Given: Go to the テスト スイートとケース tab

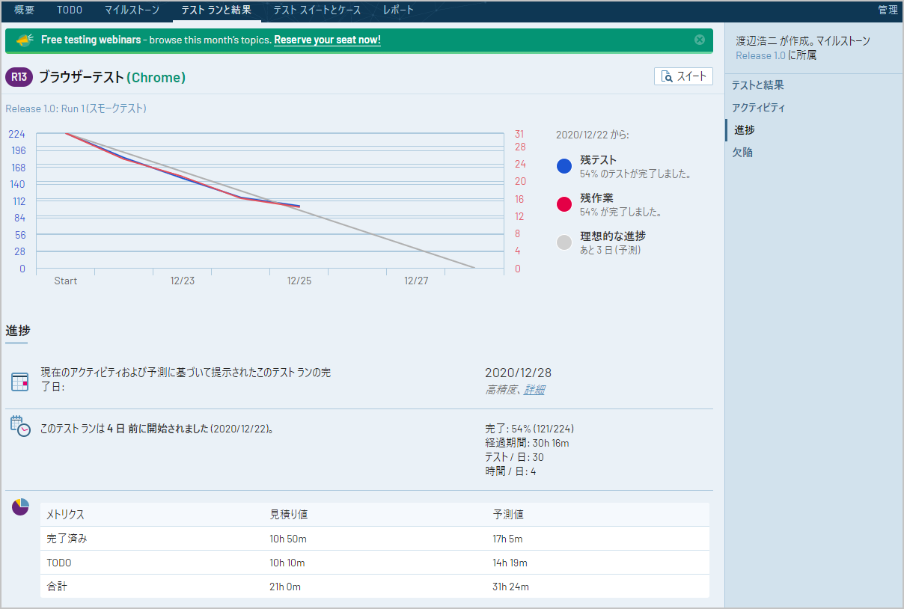Looking at the screenshot, I should coord(317,10).
